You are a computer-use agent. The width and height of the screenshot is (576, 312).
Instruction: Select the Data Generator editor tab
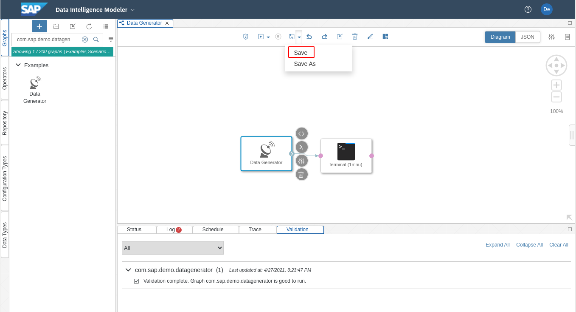pyautogui.click(x=144, y=23)
